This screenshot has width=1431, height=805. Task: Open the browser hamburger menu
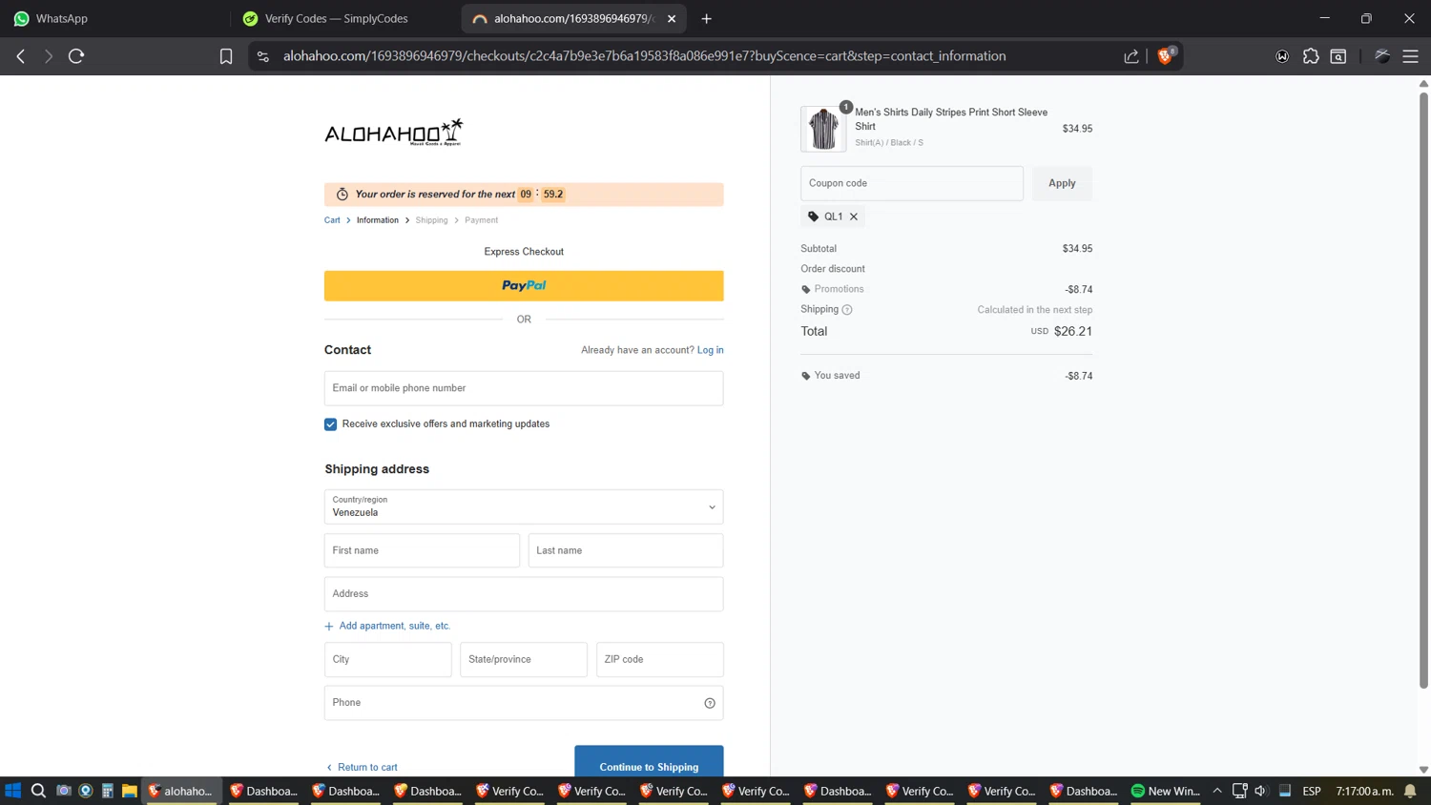click(1410, 56)
